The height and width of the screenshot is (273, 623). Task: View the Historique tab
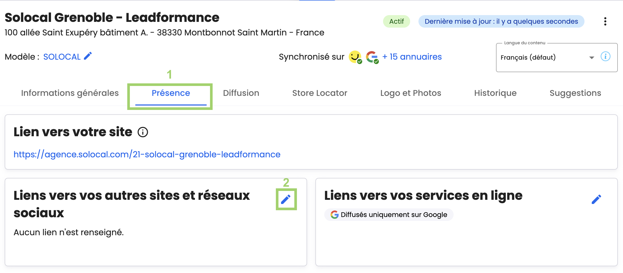[x=495, y=93]
